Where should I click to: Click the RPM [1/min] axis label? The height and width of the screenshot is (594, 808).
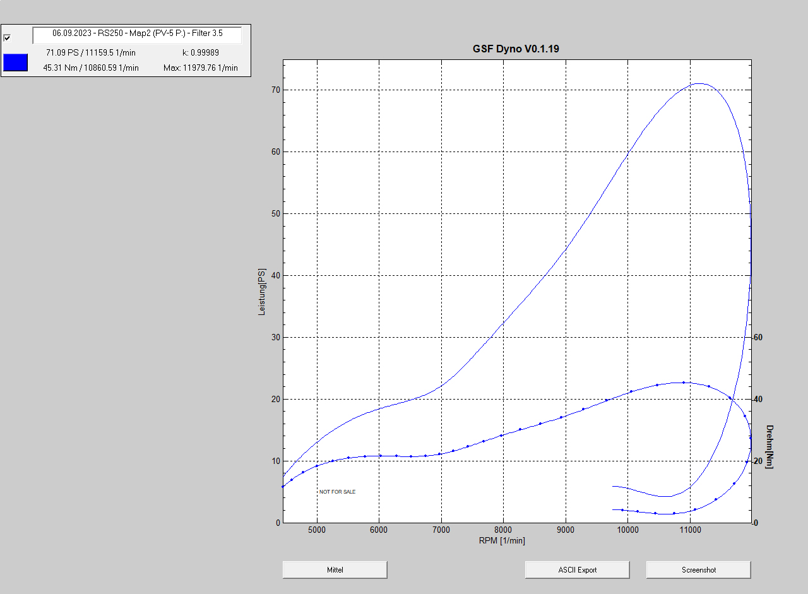(x=502, y=540)
